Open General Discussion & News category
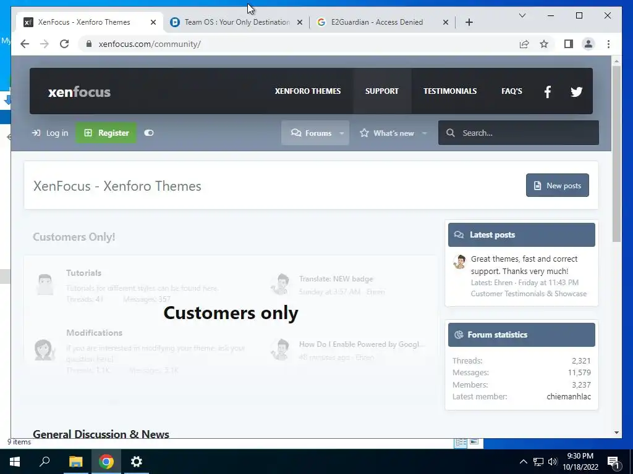Screen dimensions: 633x474 [101, 434]
